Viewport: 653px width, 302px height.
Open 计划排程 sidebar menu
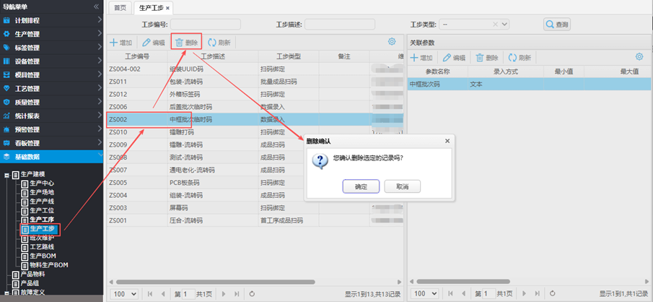point(52,20)
